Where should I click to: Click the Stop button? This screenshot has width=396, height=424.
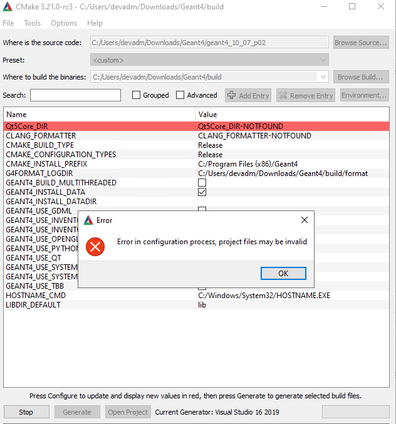point(26,412)
